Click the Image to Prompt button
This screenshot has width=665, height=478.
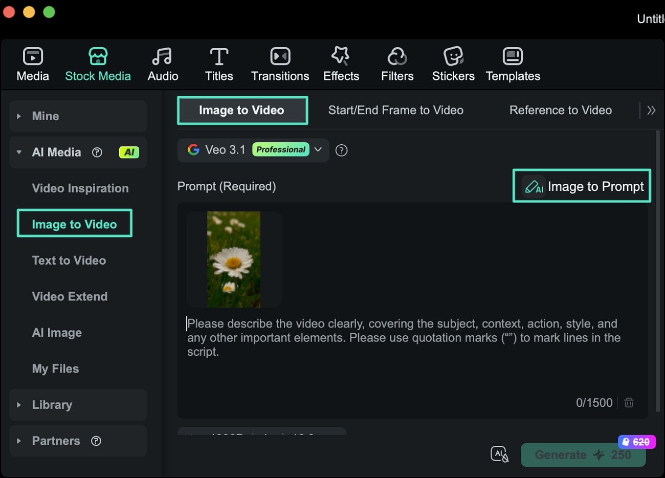pos(582,186)
